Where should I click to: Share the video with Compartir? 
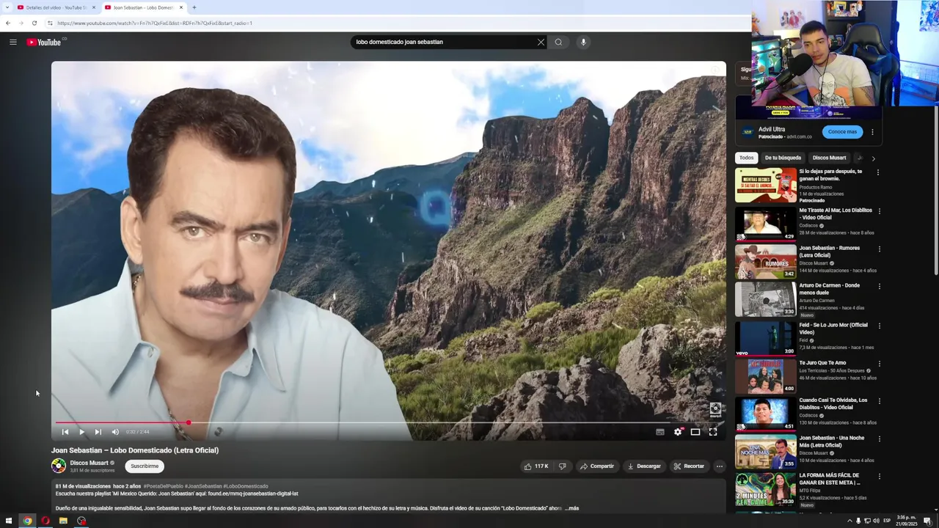596,466
